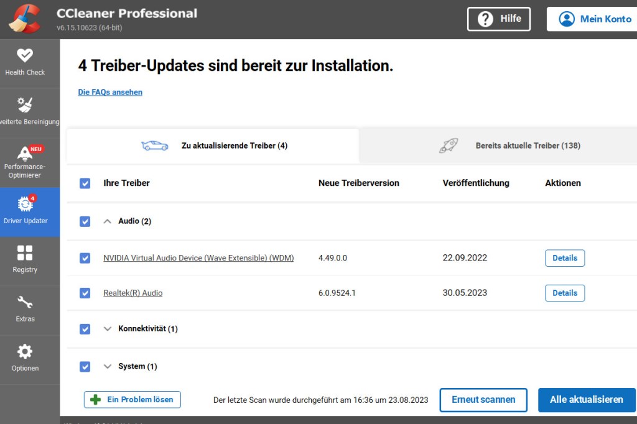
Task: Open the Realtek(R) Audio driver link
Action: pos(133,293)
